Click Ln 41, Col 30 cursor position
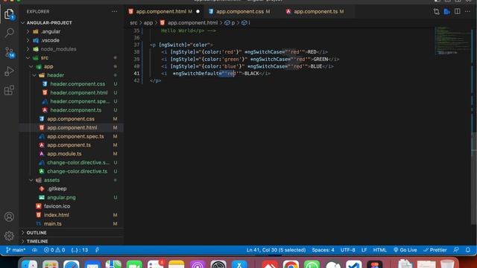 point(276,250)
